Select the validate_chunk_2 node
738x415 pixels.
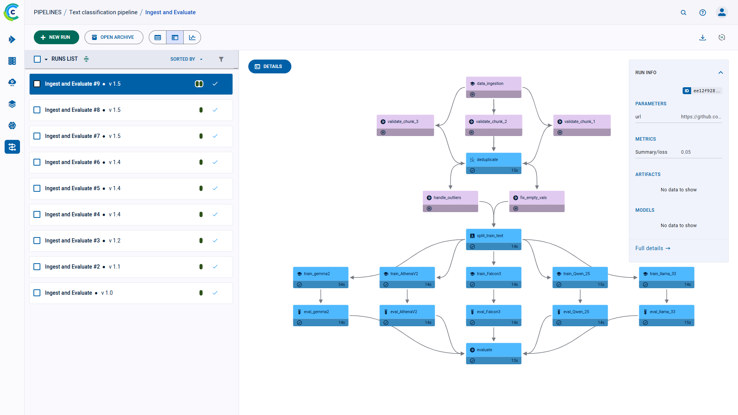click(494, 125)
